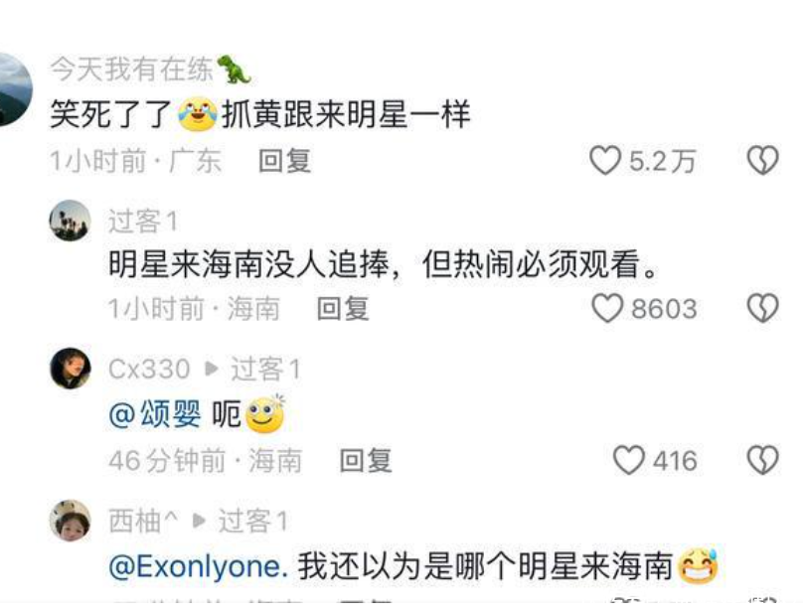Tap broken heart on 过客1's comment
This screenshot has height=615, width=803.
tap(762, 308)
